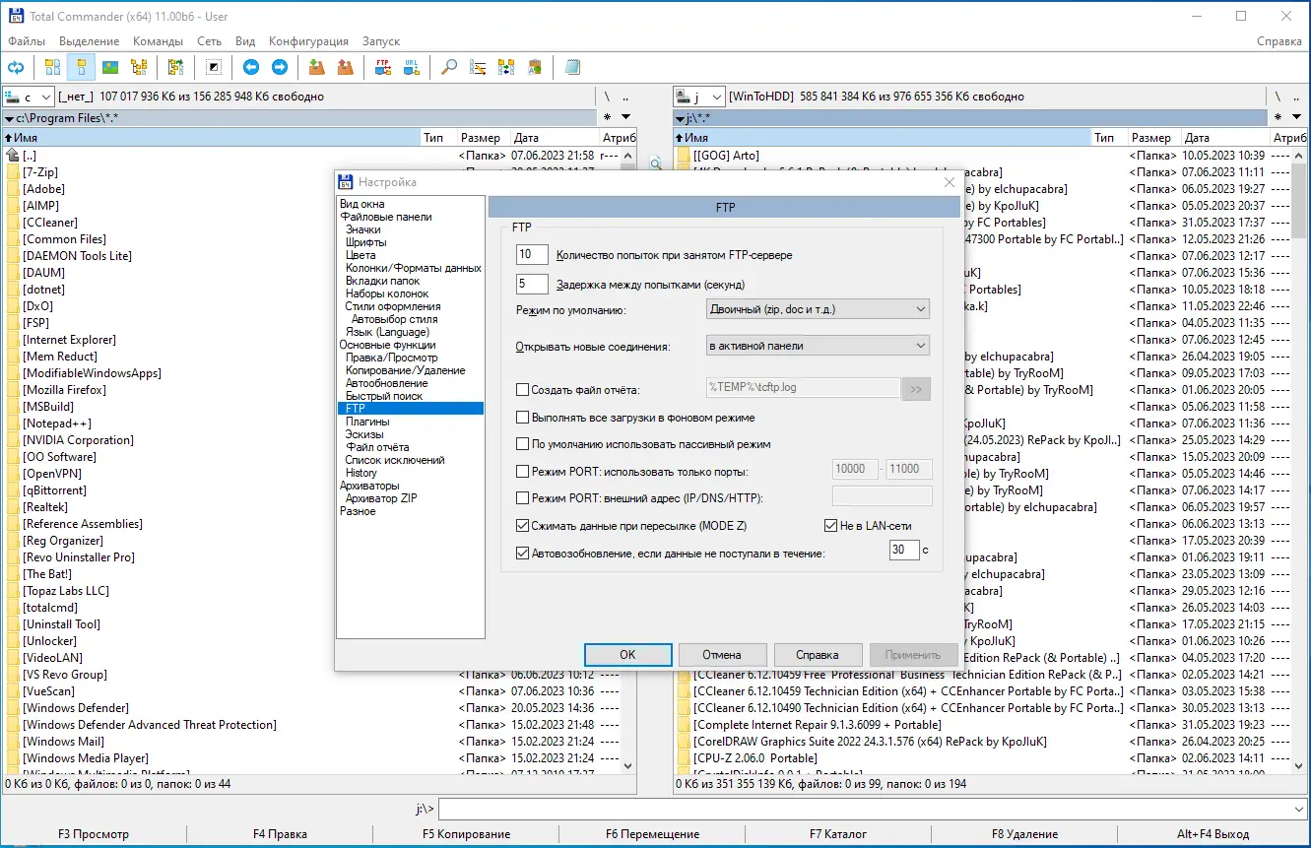
Task: Switch to brief file names view icon
Action: point(52,67)
